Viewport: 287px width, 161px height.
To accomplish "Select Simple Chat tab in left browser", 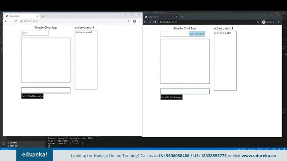I will [x=22, y=16].
